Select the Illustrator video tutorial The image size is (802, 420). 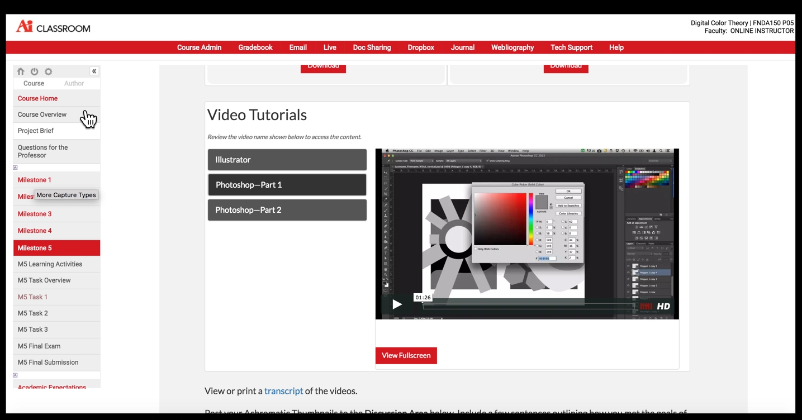click(x=287, y=160)
